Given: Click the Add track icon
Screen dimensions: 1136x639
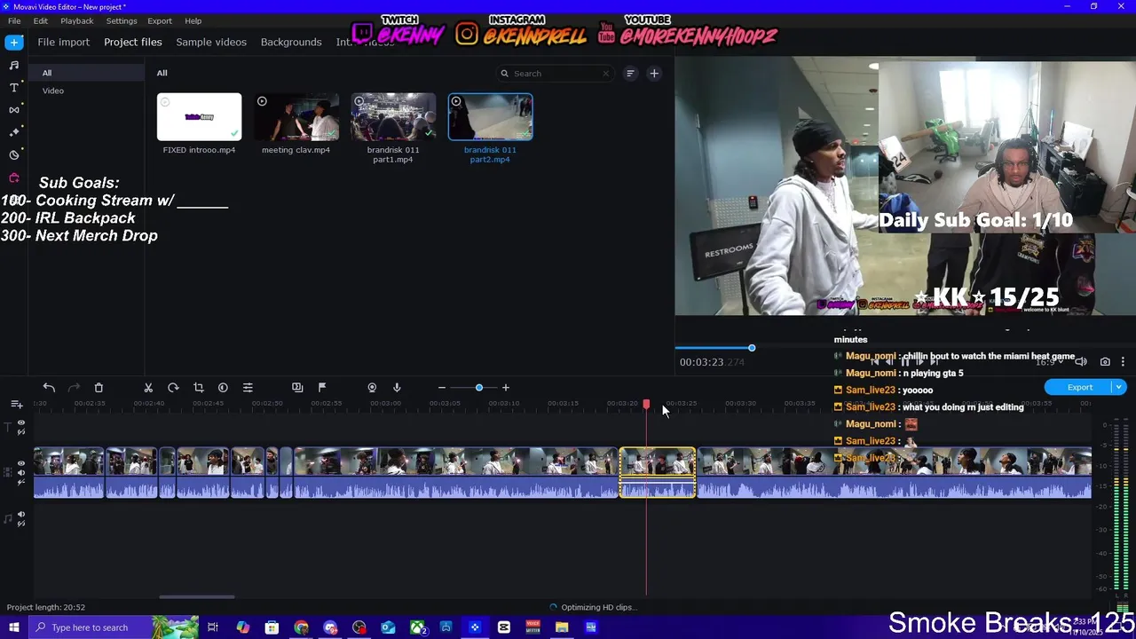Looking at the screenshot, I should [x=16, y=405].
